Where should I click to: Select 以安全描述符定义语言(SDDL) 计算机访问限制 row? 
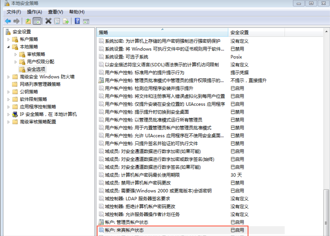coord(191,65)
